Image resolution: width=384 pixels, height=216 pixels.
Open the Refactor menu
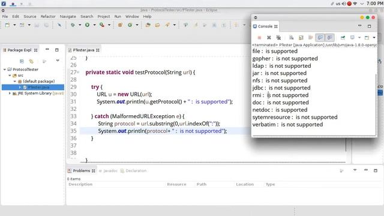click(x=48, y=16)
